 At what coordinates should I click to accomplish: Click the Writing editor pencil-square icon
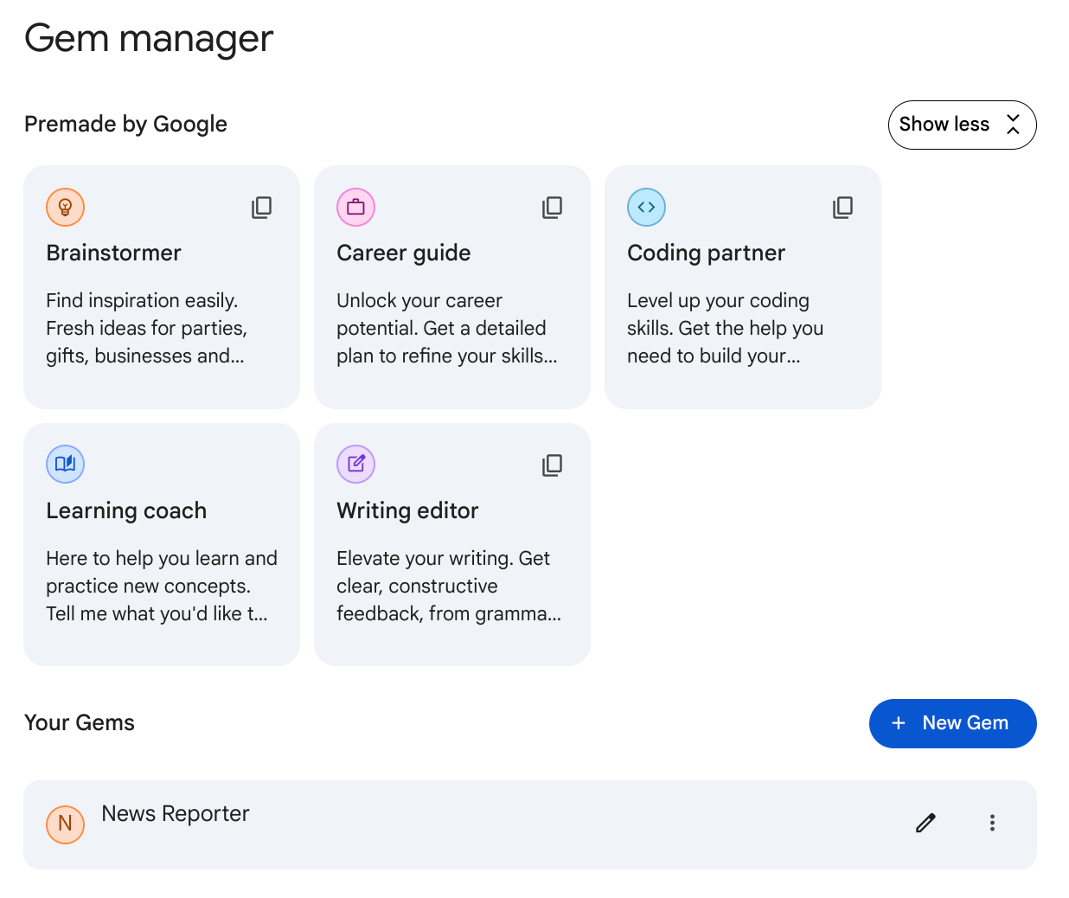355,465
